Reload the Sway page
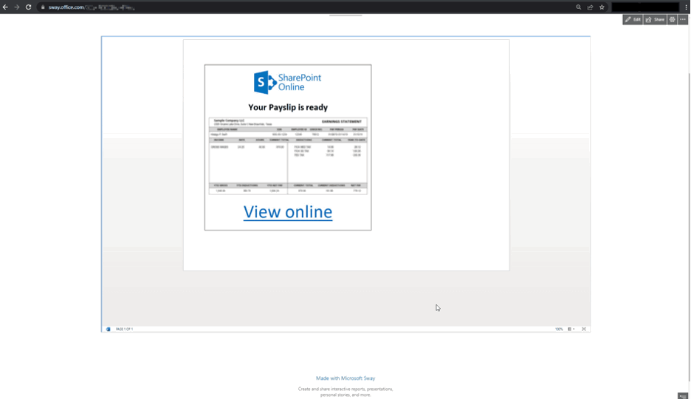Viewport: 691px width, 399px height. pos(28,7)
